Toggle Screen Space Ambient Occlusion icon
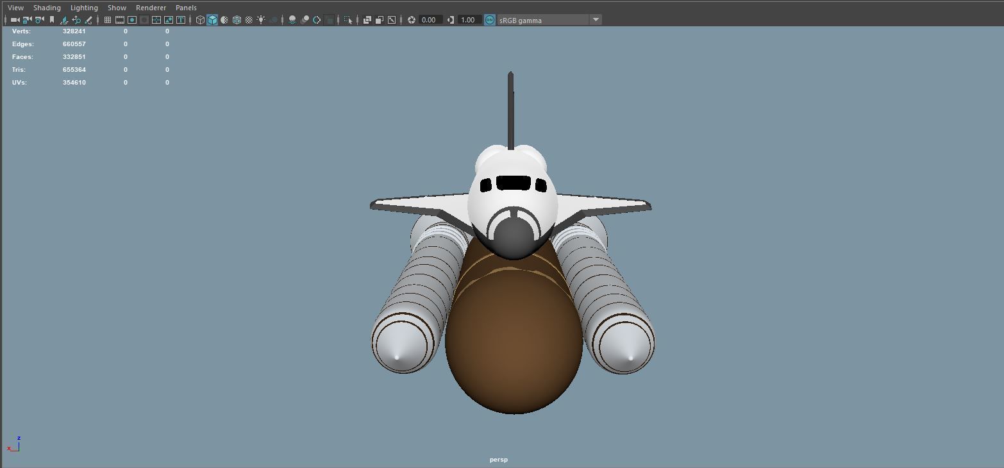The image size is (1004, 468). coord(292,20)
